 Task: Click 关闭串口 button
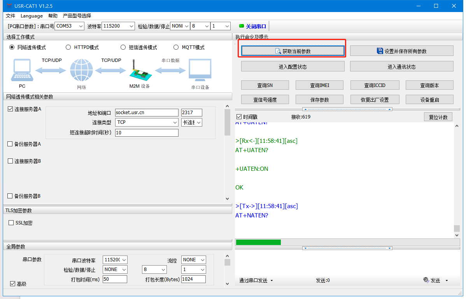253,26
